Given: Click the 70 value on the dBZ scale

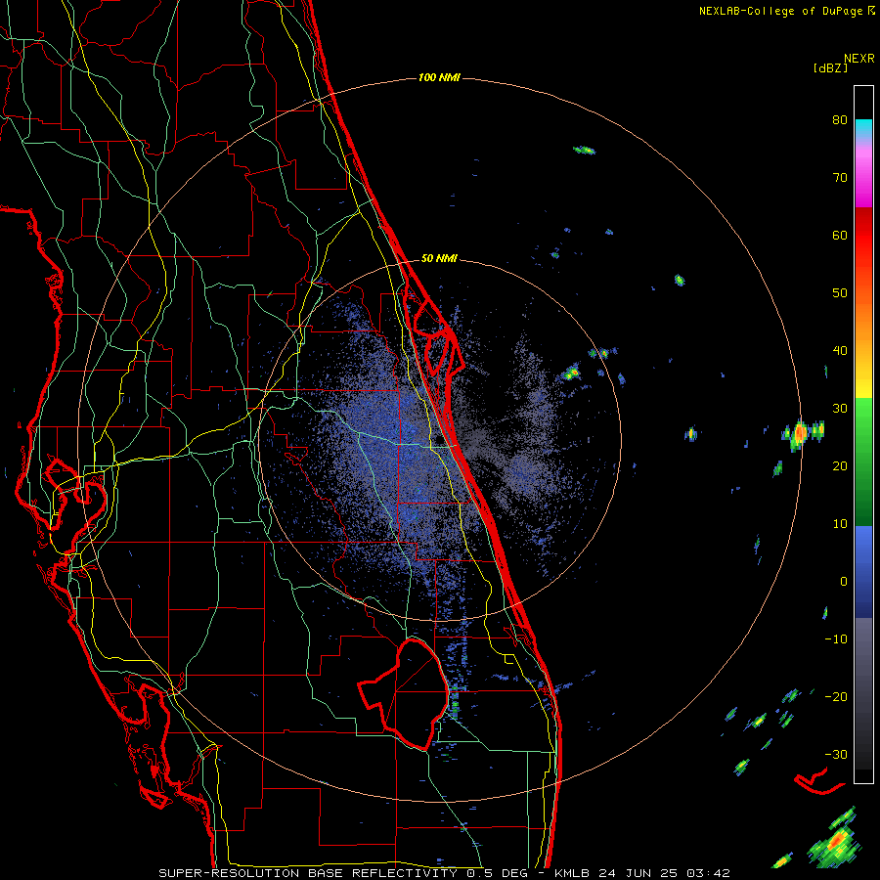Looking at the screenshot, I should point(840,178).
